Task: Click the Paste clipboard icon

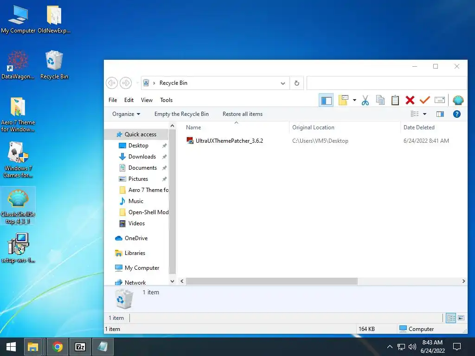Action: pos(395,100)
